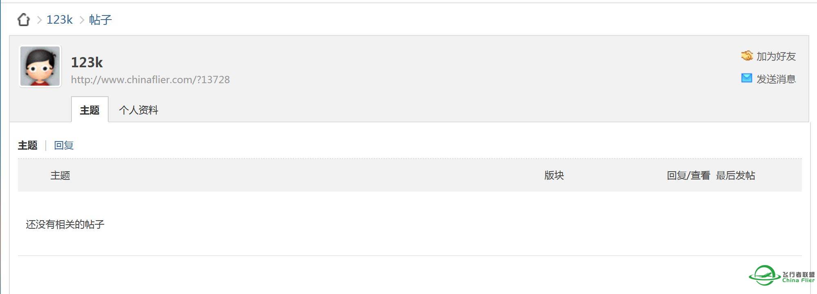The height and width of the screenshot is (294, 817).
Task: Click the blue envelope message icon
Action: click(746, 78)
